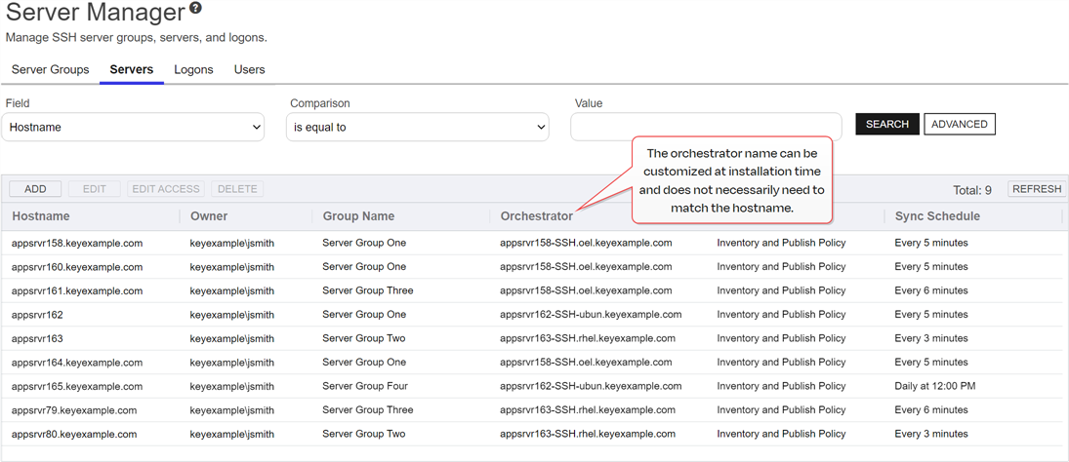Select the appsrvr162 server row
The image size is (1069, 462).
[37, 315]
